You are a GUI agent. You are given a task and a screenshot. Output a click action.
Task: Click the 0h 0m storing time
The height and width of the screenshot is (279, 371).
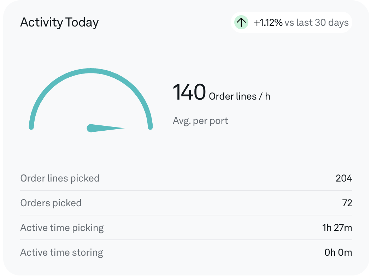point(338,253)
